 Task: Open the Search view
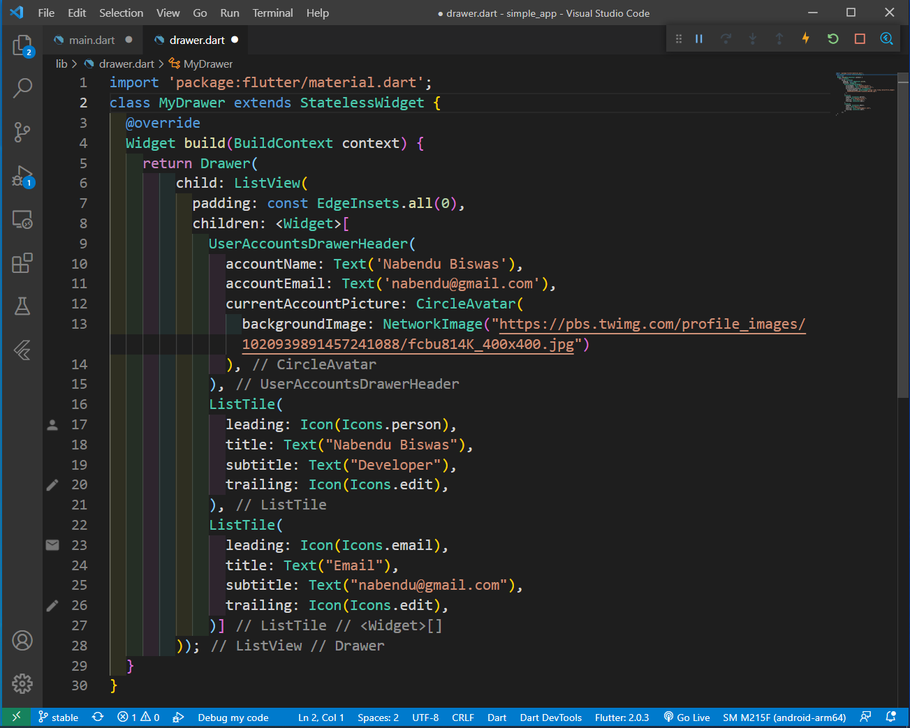pos(22,88)
